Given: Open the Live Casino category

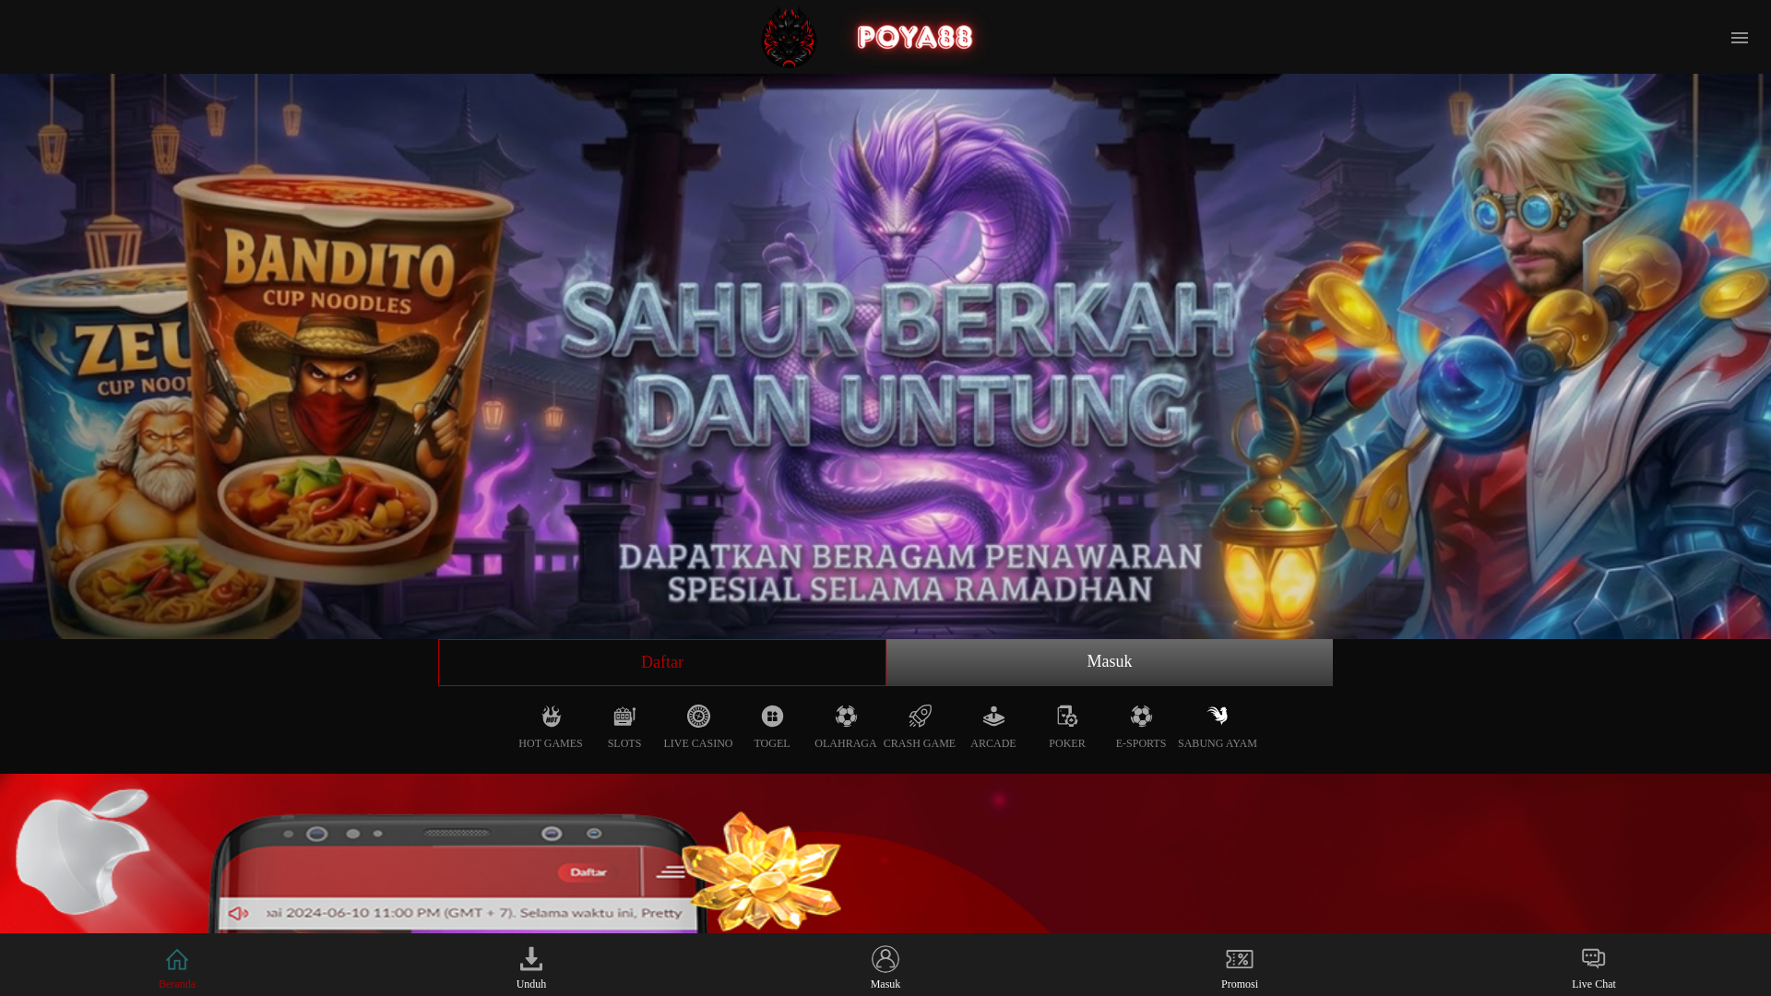Looking at the screenshot, I should coord(698,727).
